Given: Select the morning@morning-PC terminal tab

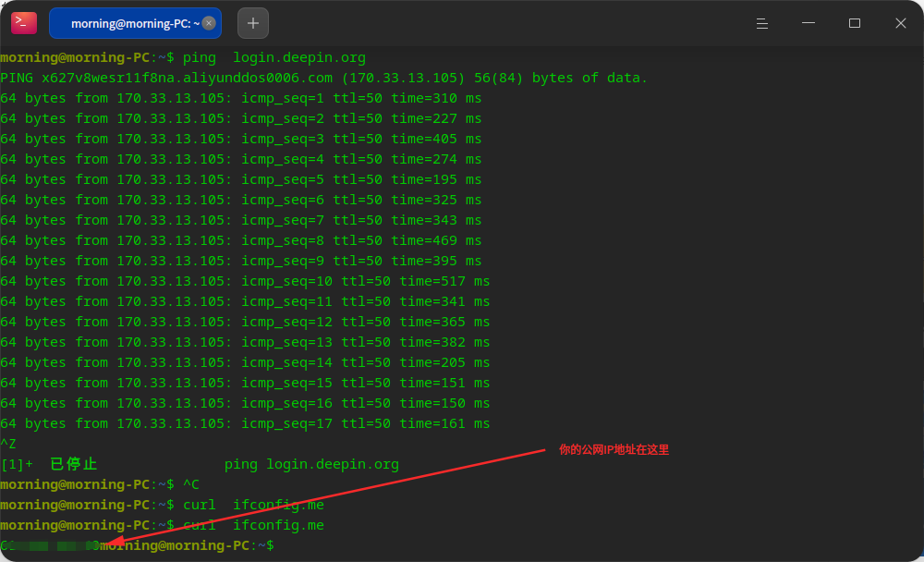Looking at the screenshot, I should click(x=135, y=23).
